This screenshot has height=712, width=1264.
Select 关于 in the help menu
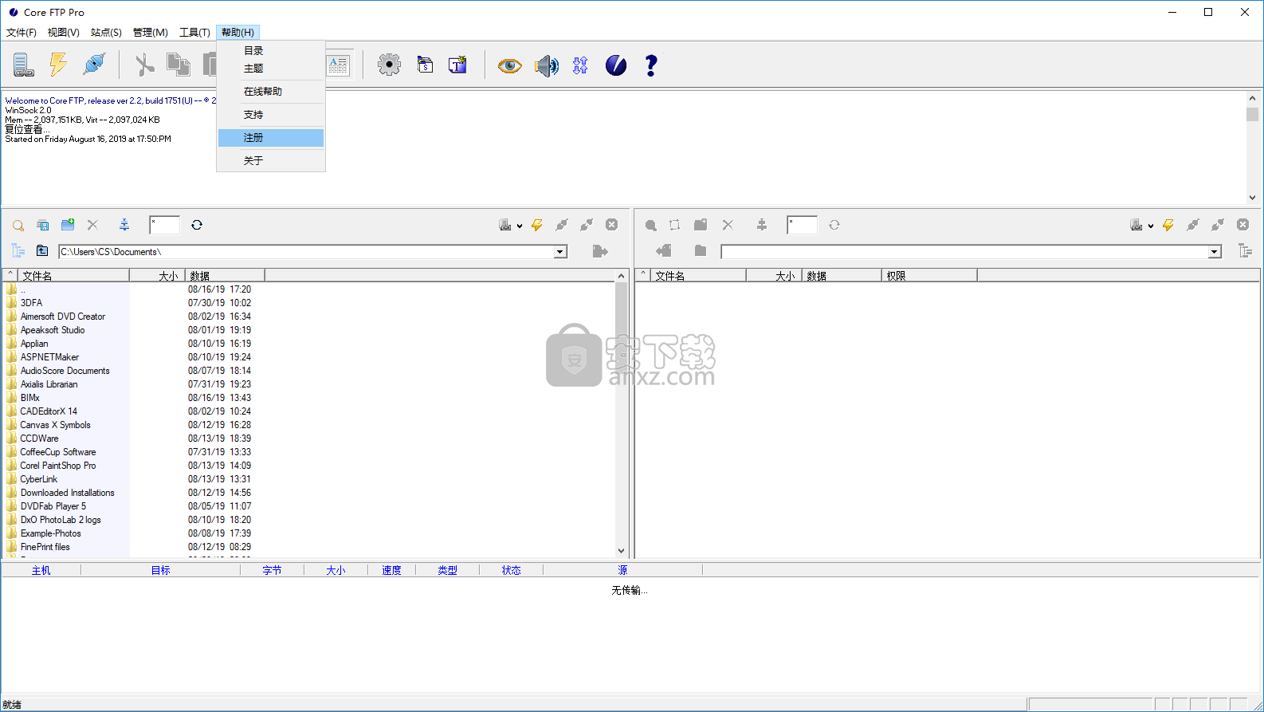[271, 161]
